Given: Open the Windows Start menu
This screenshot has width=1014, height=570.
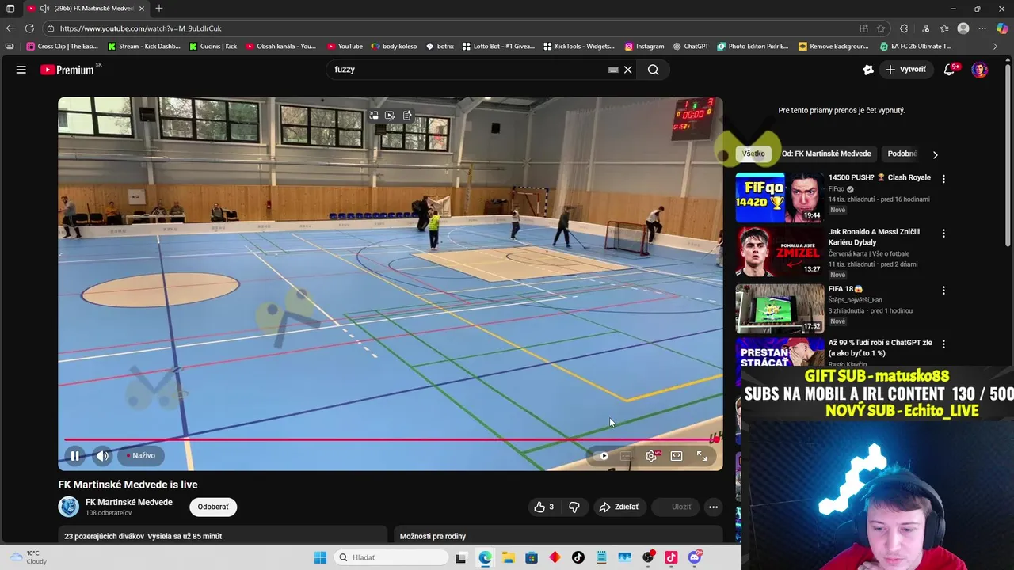Looking at the screenshot, I should coord(320,557).
